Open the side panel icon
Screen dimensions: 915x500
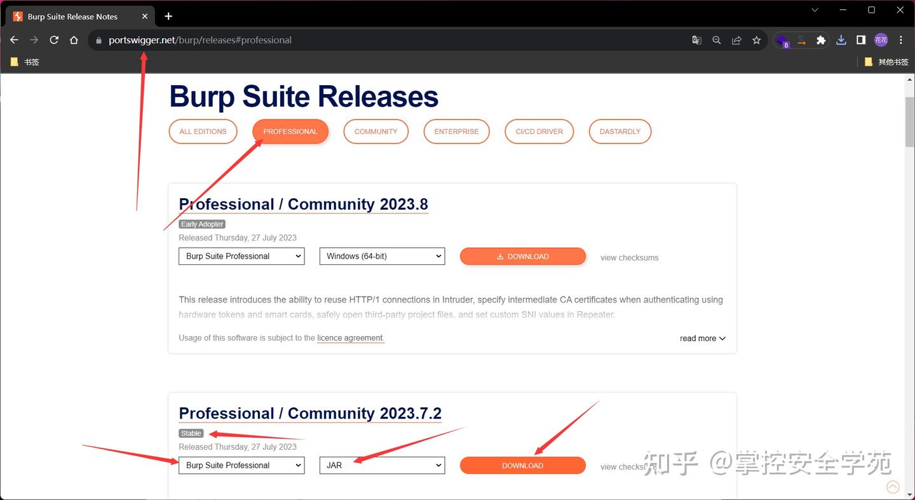click(x=861, y=39)
